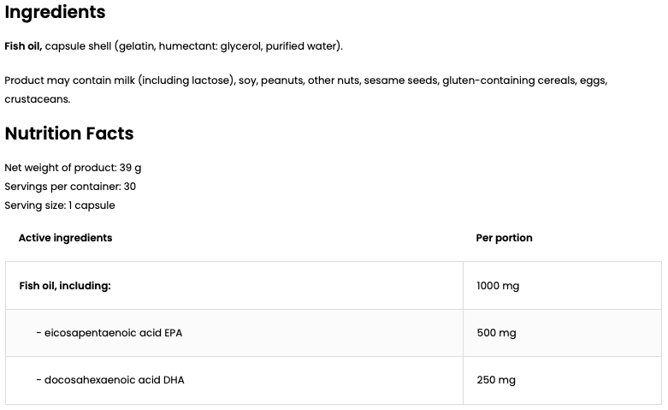Click the docosahexaenoic acid DHA row label
Image resolution: width=668 pixels, height=410 pixels.
coord(109,380)
